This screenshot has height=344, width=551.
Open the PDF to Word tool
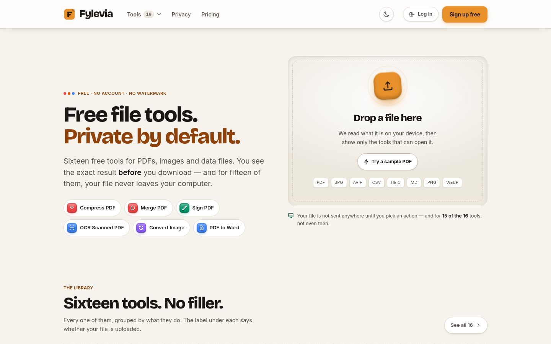219,228
